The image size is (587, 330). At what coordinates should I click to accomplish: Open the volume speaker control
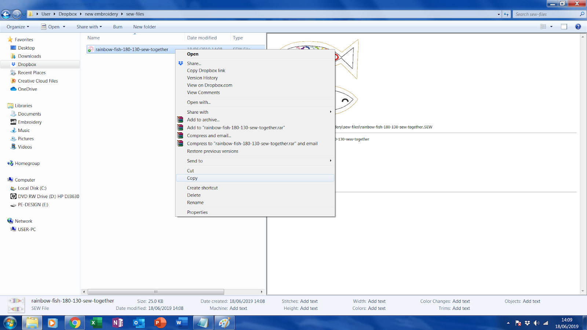(x=536, y=323)
